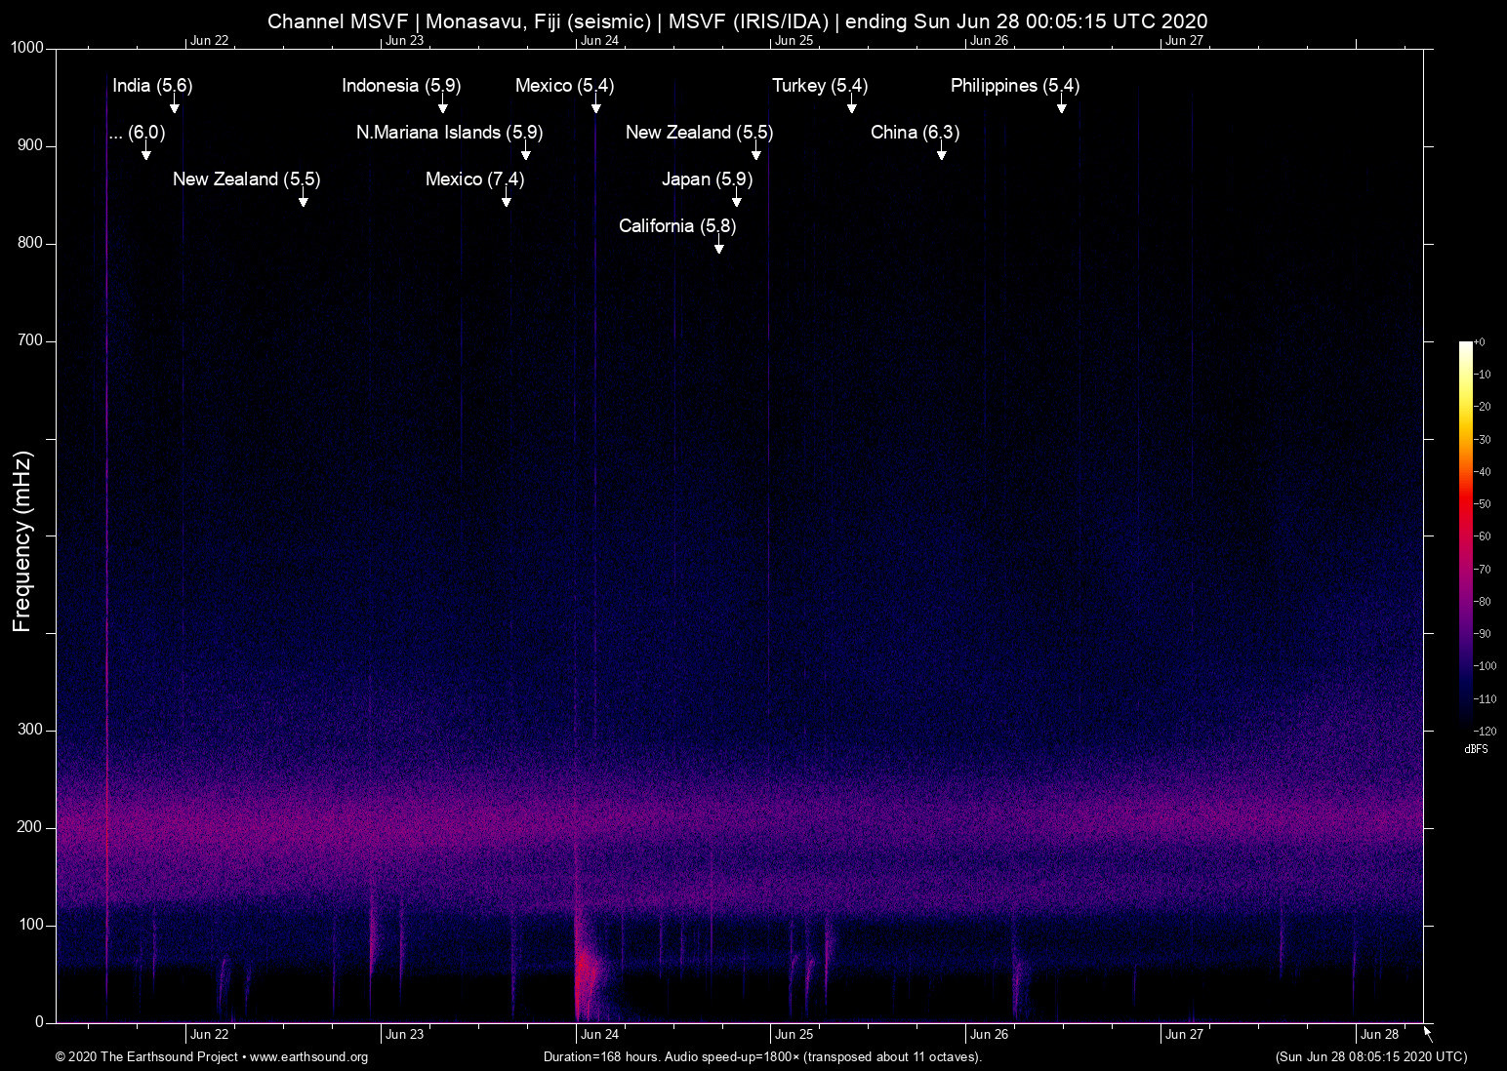This screenshot has width=1507, height=1071.
Task: Click New Zealand (5.5) label below '... (6.0)'
Action: click(246, 179)
